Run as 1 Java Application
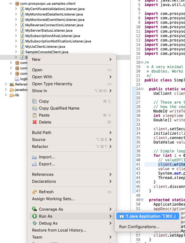This screenshot has height=243, width=185. tap(148, 216)
